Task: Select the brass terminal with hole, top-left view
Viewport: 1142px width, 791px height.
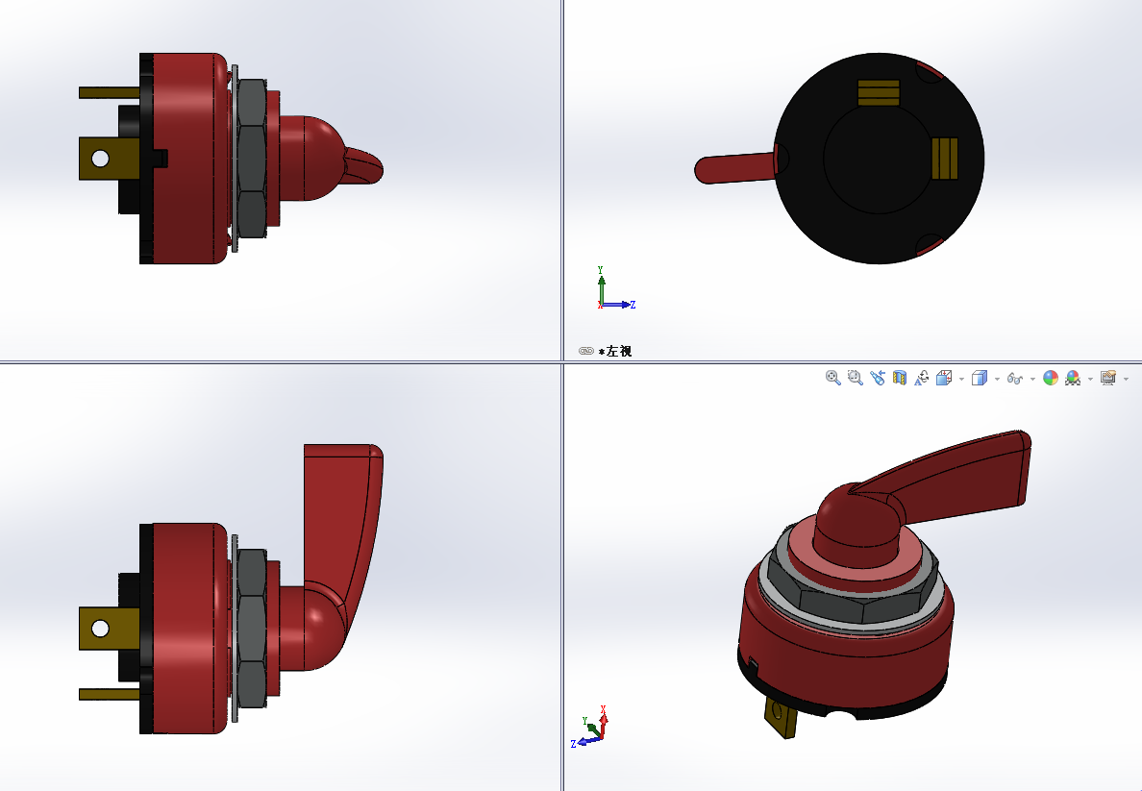Action: (x=110, y=158)
